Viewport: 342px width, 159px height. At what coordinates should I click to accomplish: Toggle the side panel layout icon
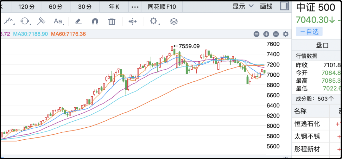[285, 6]
